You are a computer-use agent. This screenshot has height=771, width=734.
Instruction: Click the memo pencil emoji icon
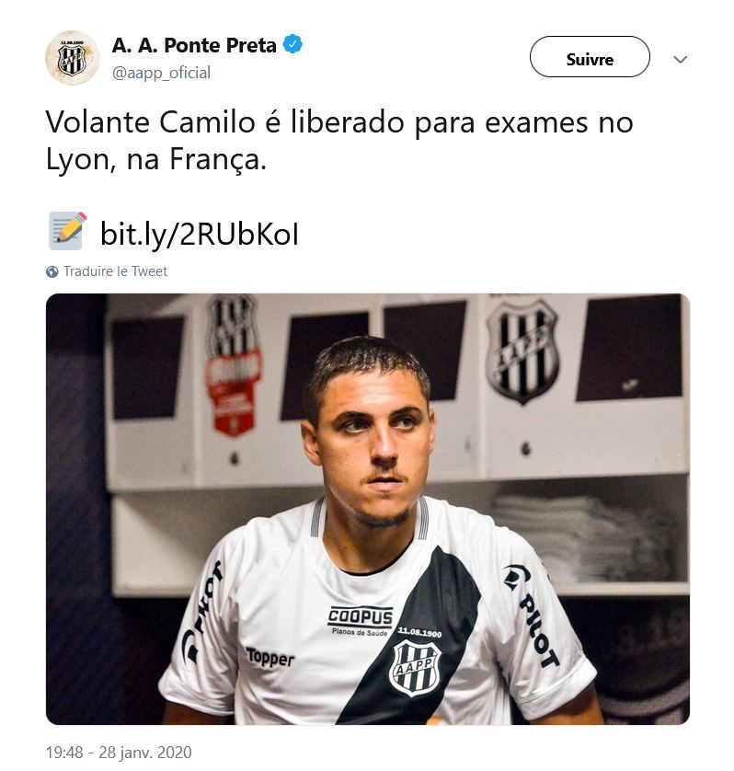tap(68, 231)
